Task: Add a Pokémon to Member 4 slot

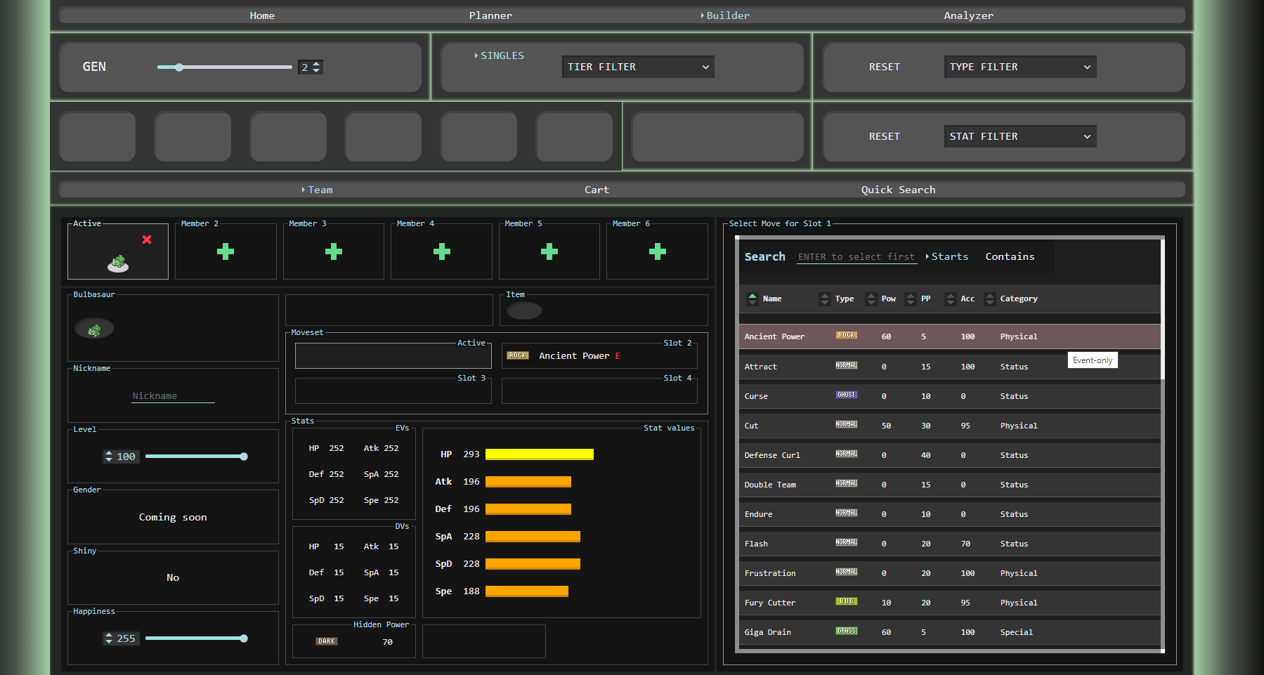Action: tap(441, 251)
